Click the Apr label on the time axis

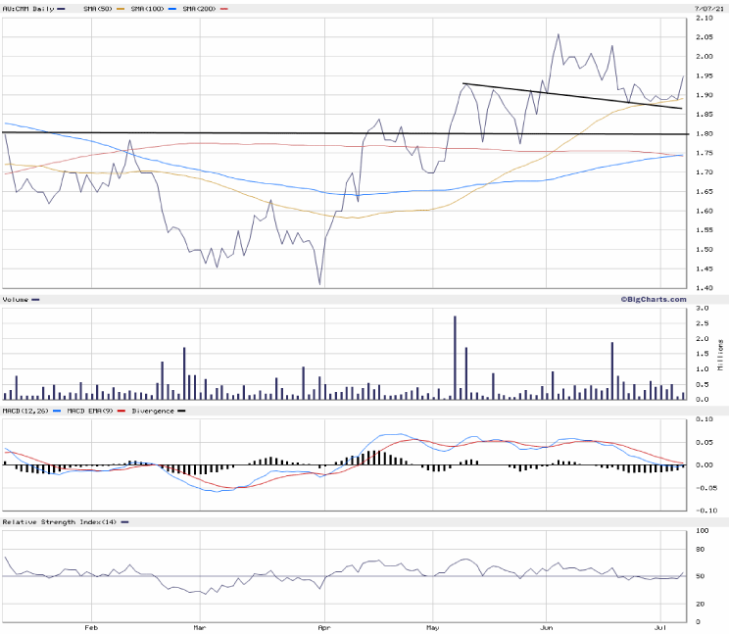tap(322, 626)
